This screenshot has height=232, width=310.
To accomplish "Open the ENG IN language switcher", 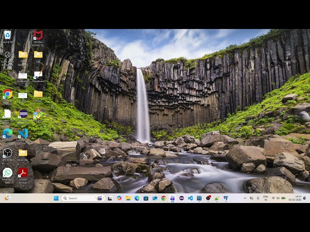I will [265, 198].
